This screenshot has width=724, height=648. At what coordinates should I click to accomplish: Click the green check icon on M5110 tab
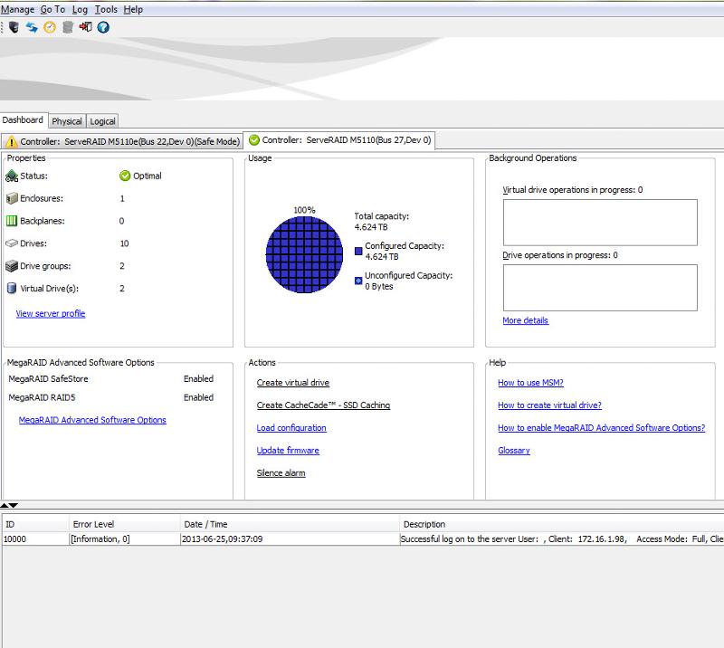(254, 139)
